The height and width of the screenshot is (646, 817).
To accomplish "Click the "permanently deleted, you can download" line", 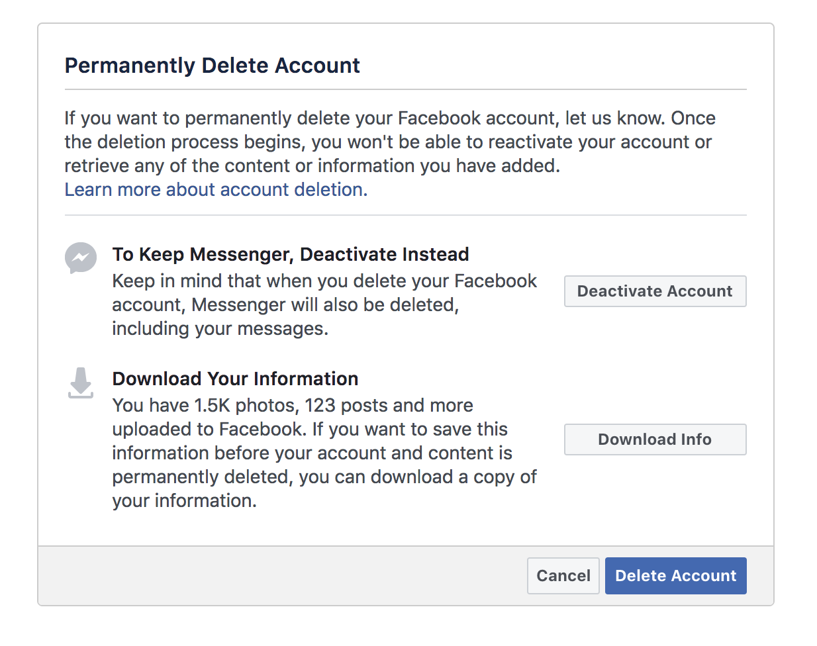I will [324, 477].
